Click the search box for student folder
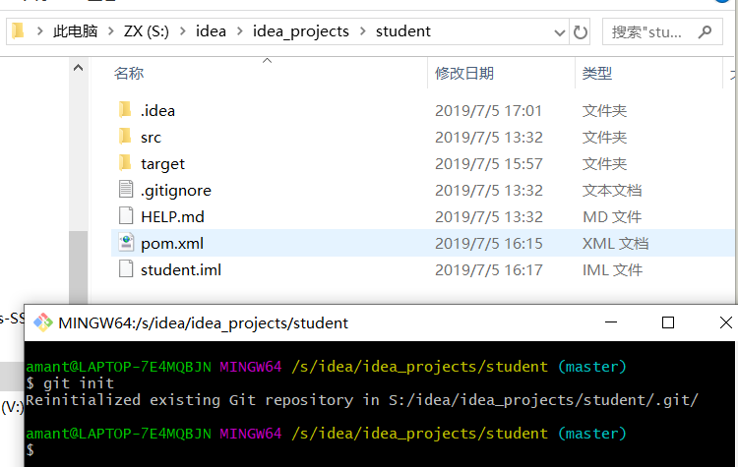738x467 pixels. click(x=647, y=31)
